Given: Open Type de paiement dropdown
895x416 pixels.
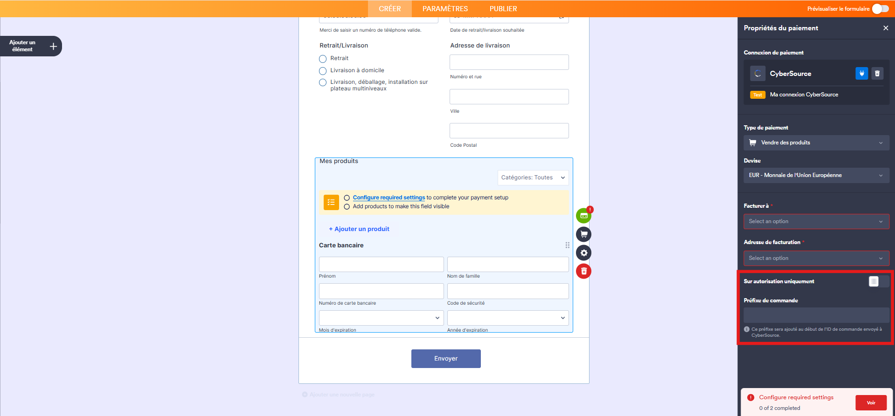Looking at the screenshot, I should click(x=816, y=143).
